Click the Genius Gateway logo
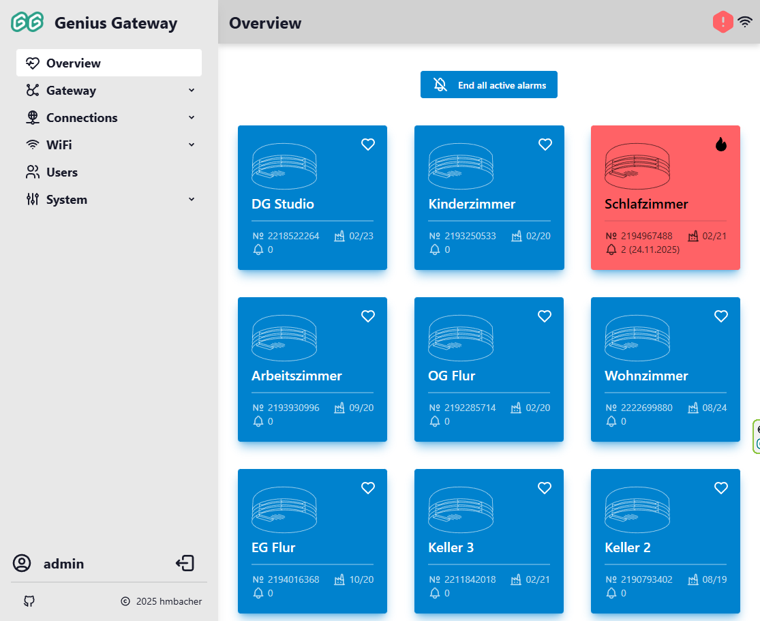The width and height of the screenshot is (760, 621). [x=27, y=22]
